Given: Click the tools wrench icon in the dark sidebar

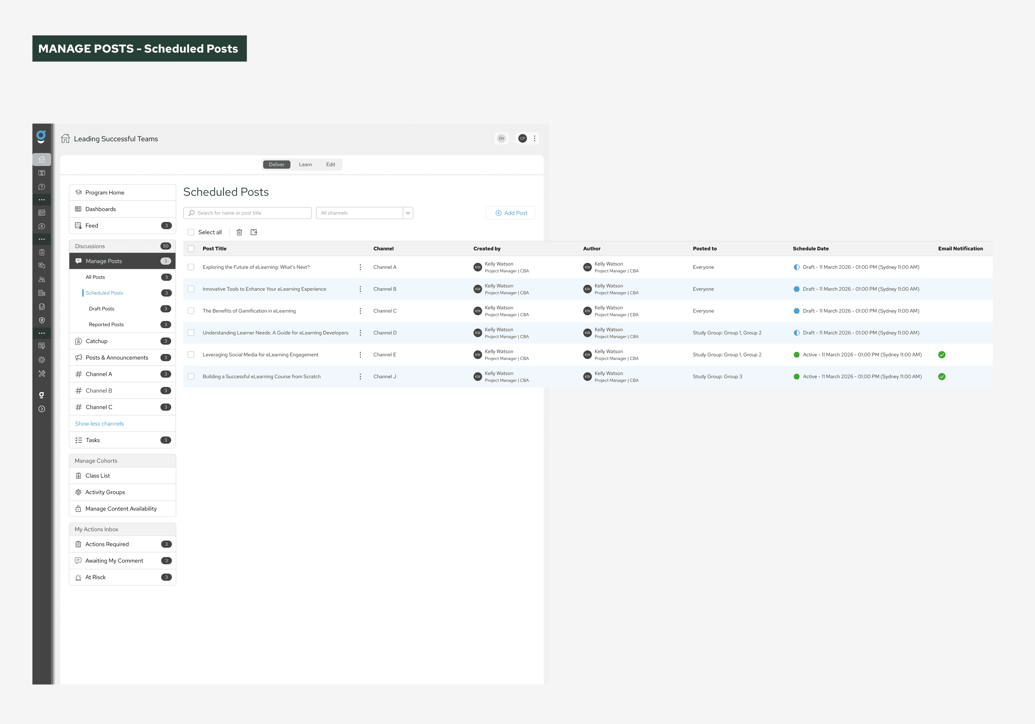Looking at the screenshot, I should [x=42, y=373].
